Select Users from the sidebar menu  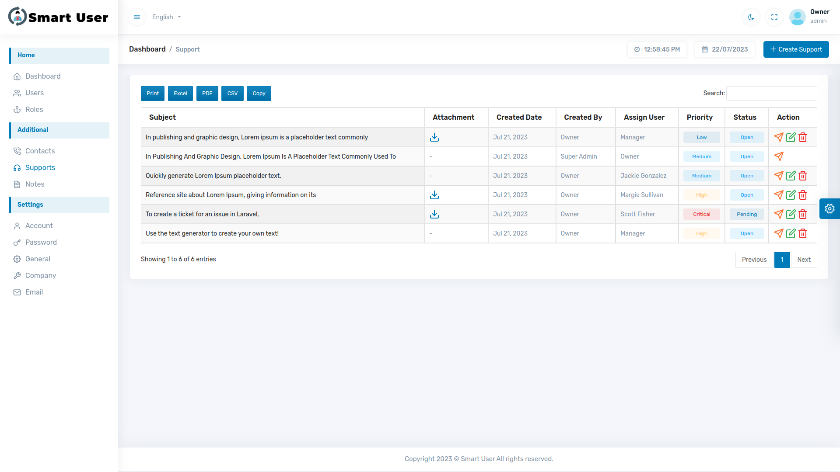pyautogui.click(x=34, y=93)
